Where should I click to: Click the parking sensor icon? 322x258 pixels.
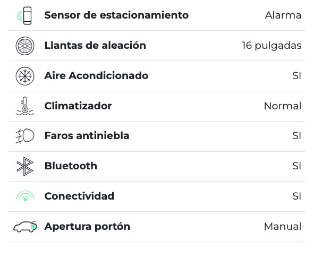pyautogui.click(x=24, y=15)
